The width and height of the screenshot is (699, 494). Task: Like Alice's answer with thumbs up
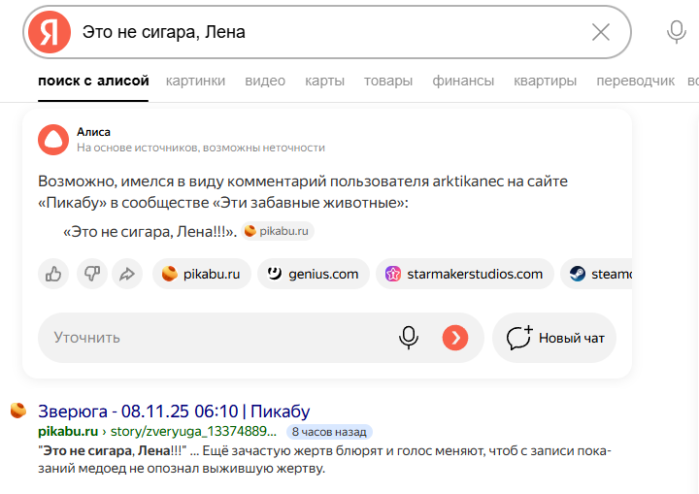53,274
